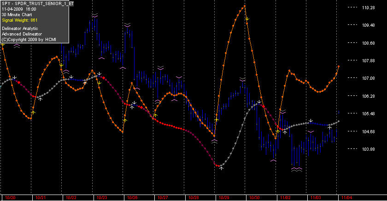
Task: Click the yellow Signal Weight: 861 text
Action: pos(20,20)
